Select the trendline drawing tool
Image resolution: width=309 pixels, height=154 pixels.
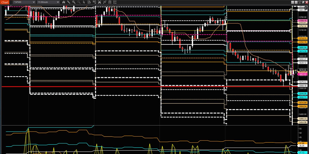(105, 2)
